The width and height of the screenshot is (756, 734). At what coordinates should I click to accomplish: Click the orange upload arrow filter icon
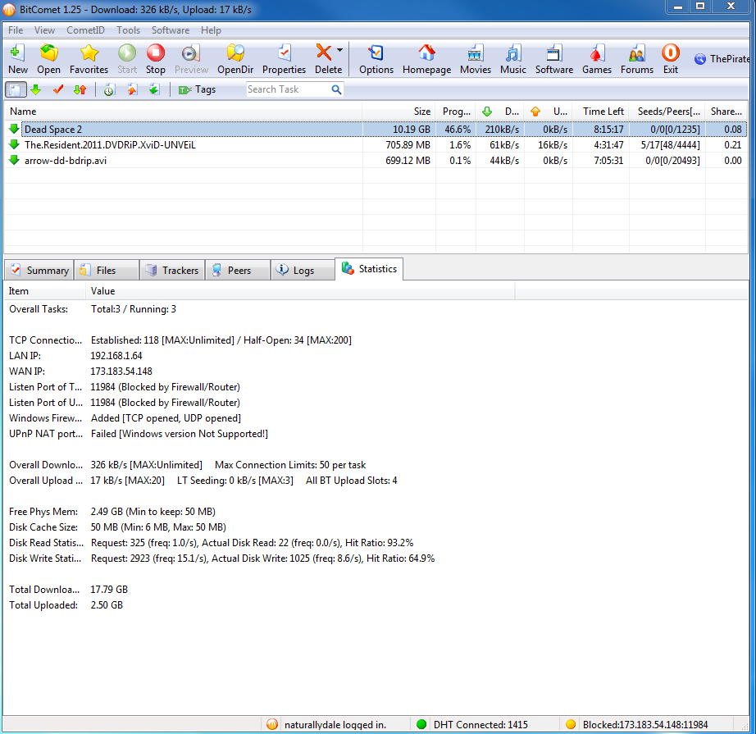[x=132, y=89]
